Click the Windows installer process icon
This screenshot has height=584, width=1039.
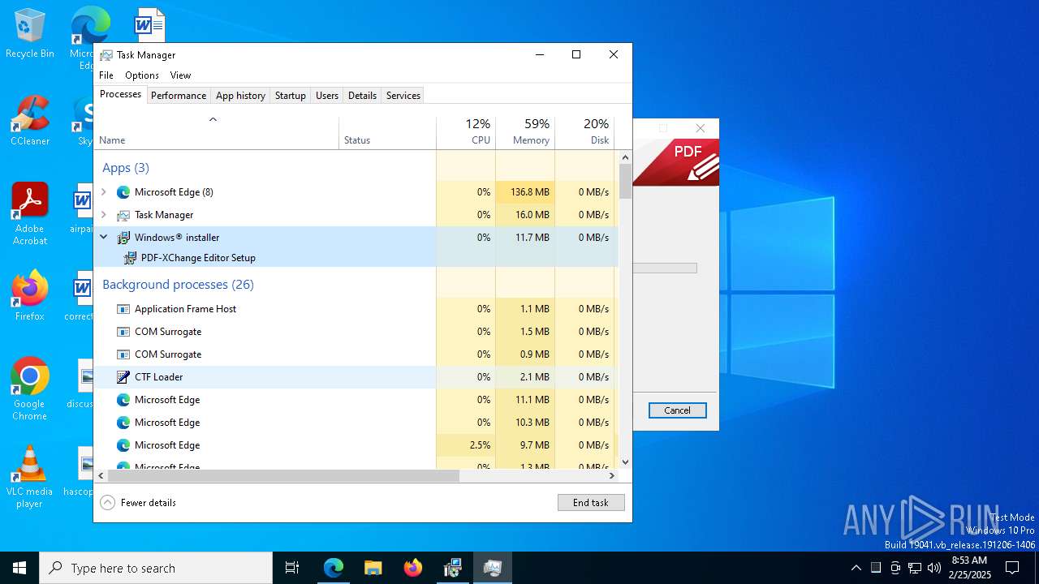pos(123,238)
